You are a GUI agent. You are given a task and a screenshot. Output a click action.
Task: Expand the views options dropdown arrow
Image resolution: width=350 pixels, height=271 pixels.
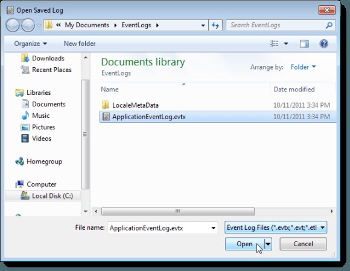coord(286,44)
